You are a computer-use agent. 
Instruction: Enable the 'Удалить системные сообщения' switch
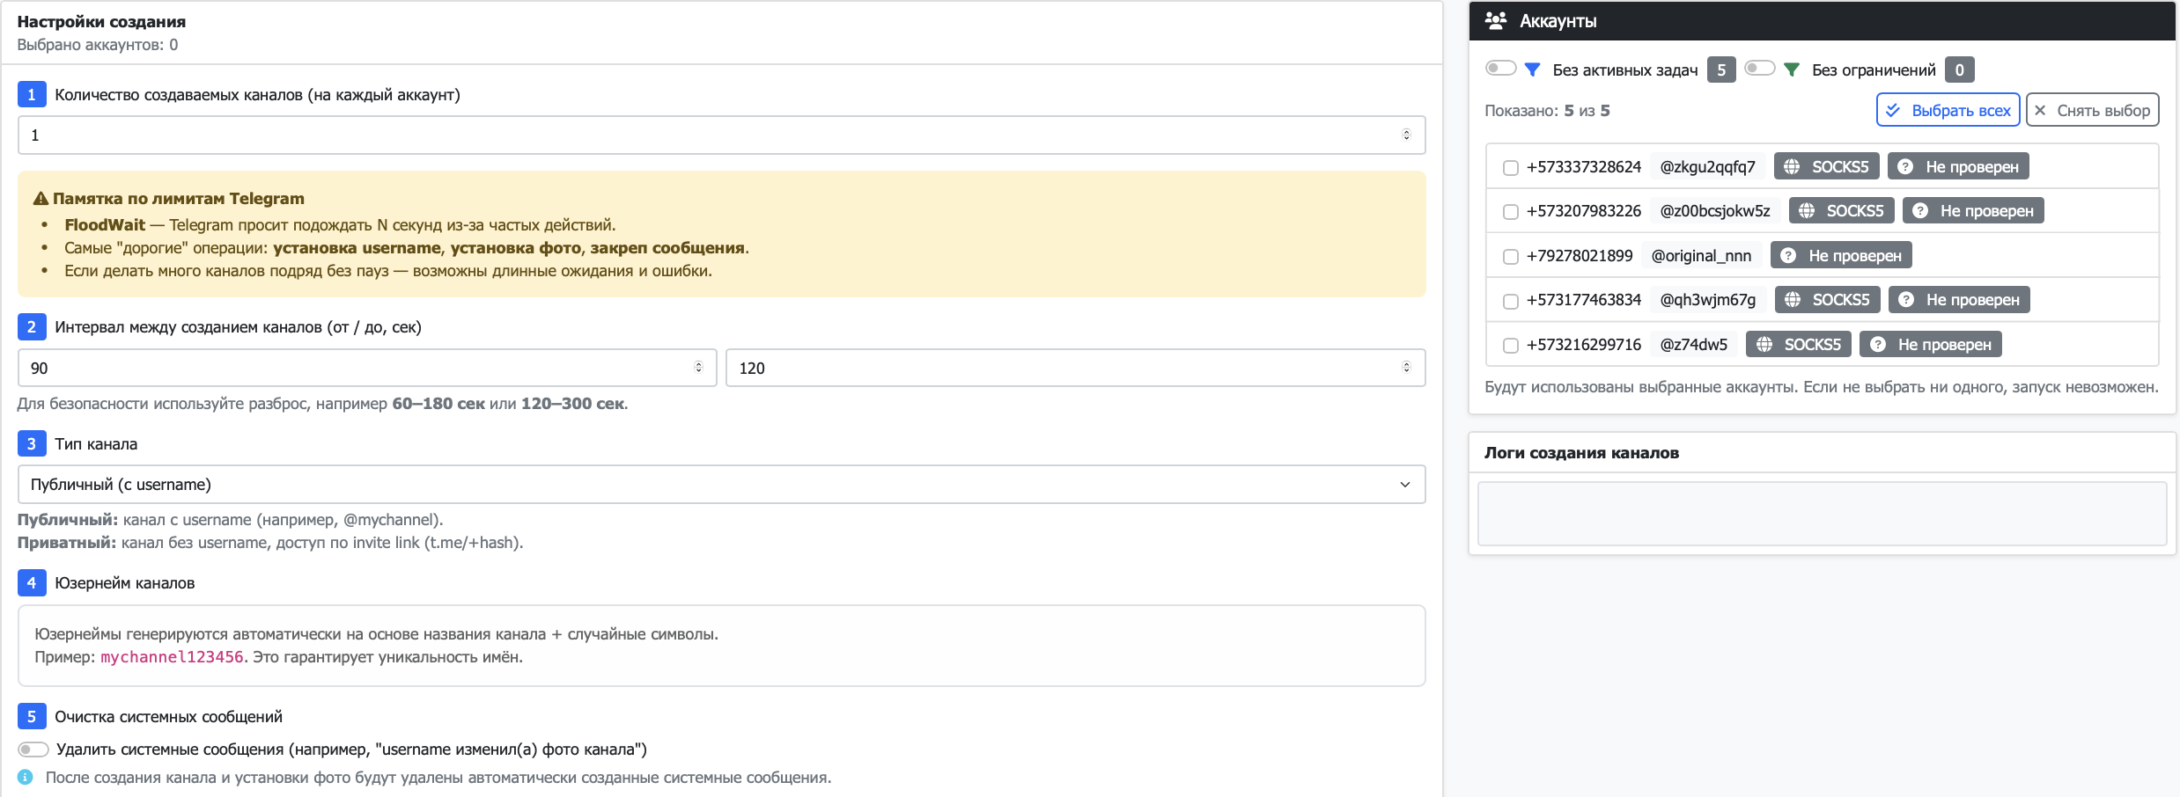[33, 749]
